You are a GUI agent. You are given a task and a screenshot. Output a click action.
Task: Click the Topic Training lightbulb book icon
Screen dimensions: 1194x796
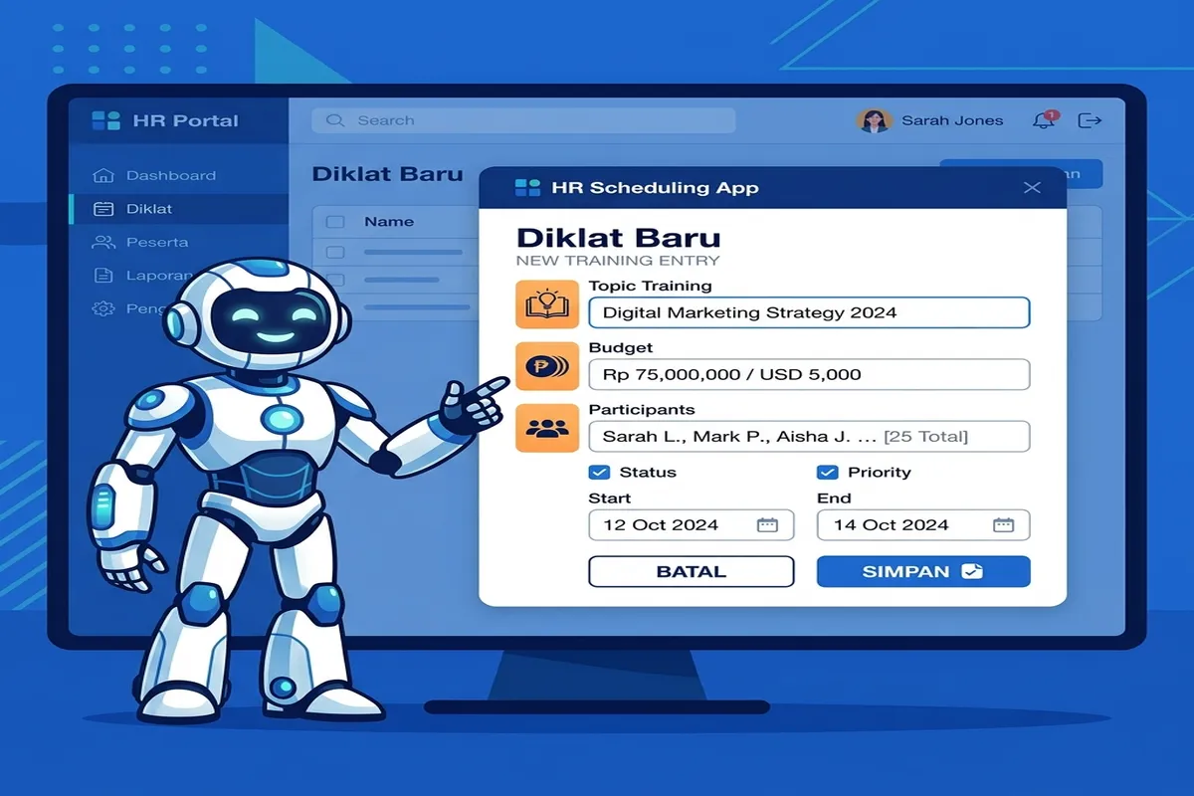click(547, 304)
